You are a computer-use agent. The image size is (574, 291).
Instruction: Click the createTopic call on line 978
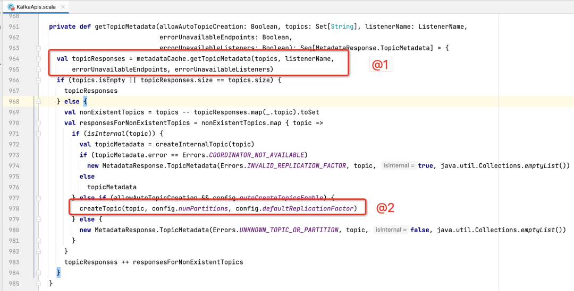pos(100,208)
